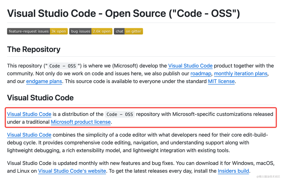Open the roadmap link

click(x=201, y=74)
